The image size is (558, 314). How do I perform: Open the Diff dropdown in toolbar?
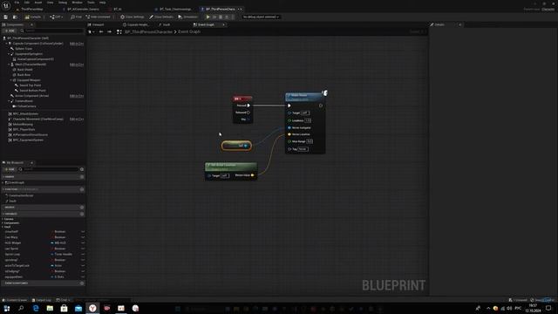pos(56,17)
